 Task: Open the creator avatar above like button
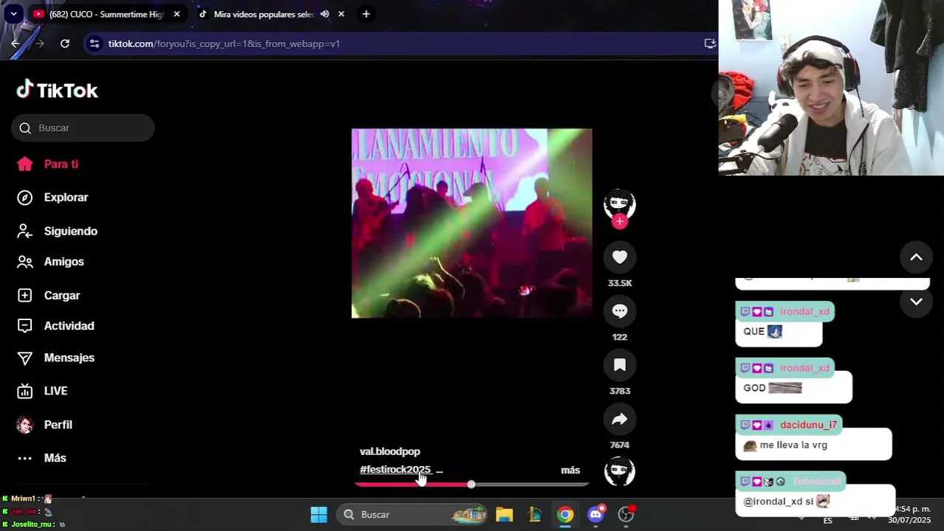[x=620, y=204]
